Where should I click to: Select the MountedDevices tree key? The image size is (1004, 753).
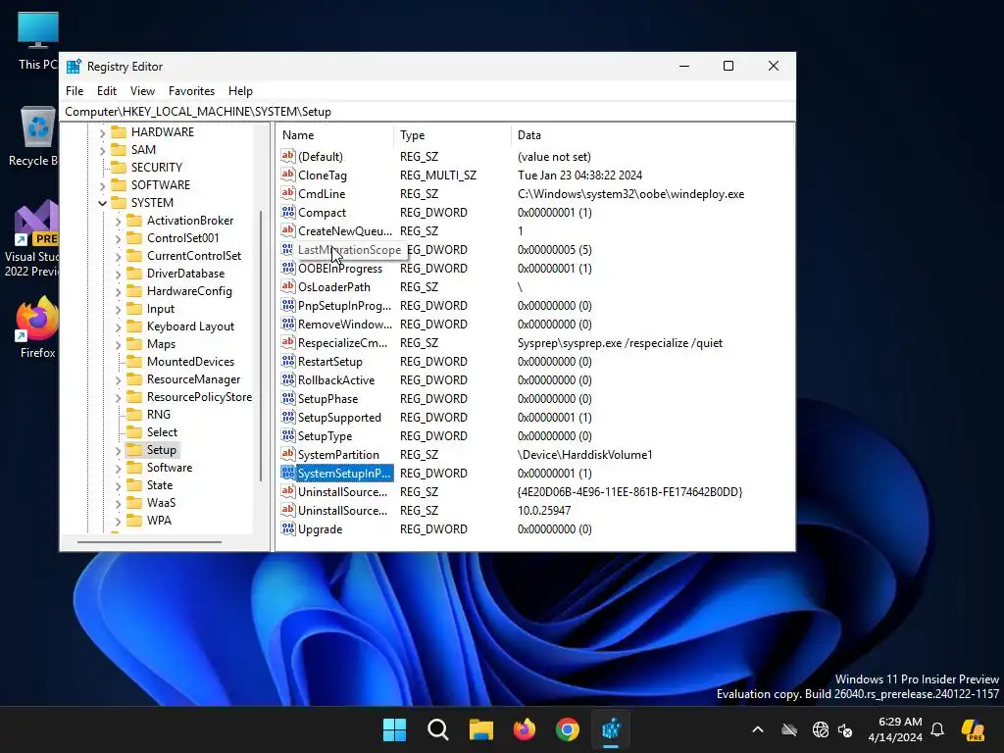coord(190,362)
